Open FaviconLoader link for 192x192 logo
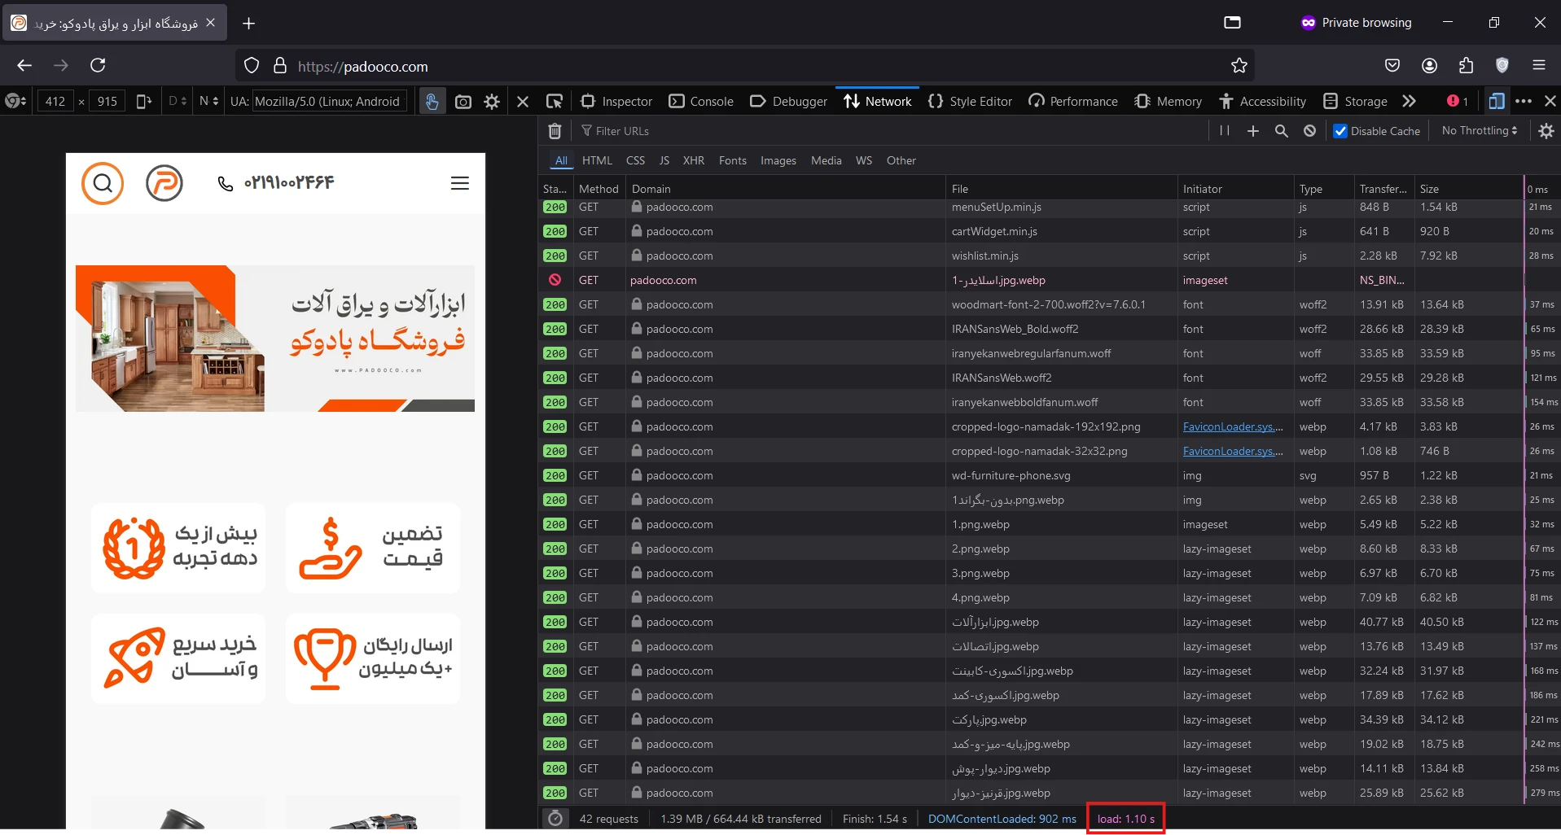1561x835 pixels. coord(1233,426)
